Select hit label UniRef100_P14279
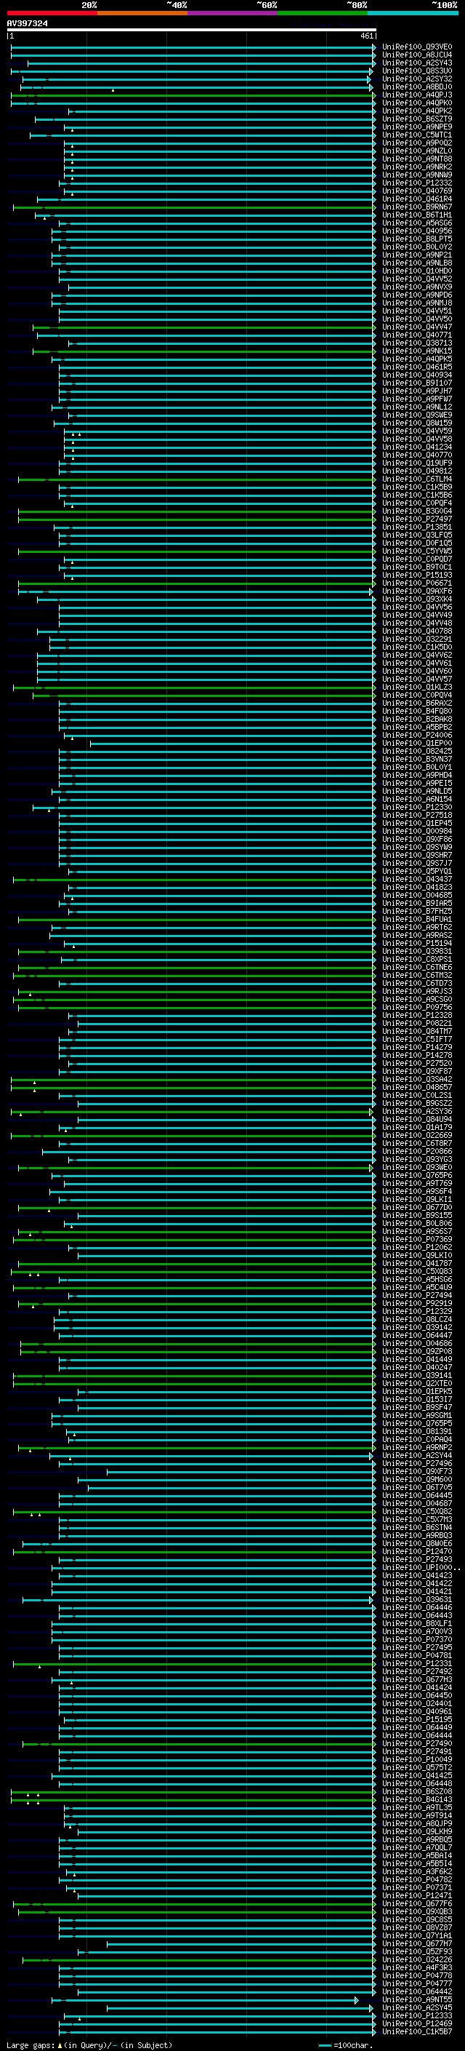 point(416,1047)
